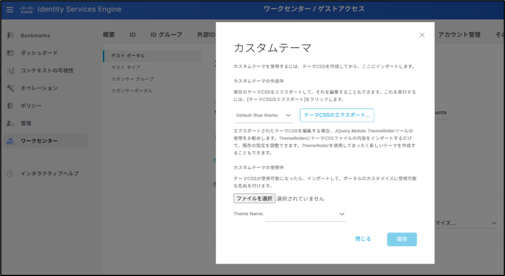Click the ワークセンター sidebar icon
The width and height of the screenshot is (505, 276).
click(x=10, y=141)
